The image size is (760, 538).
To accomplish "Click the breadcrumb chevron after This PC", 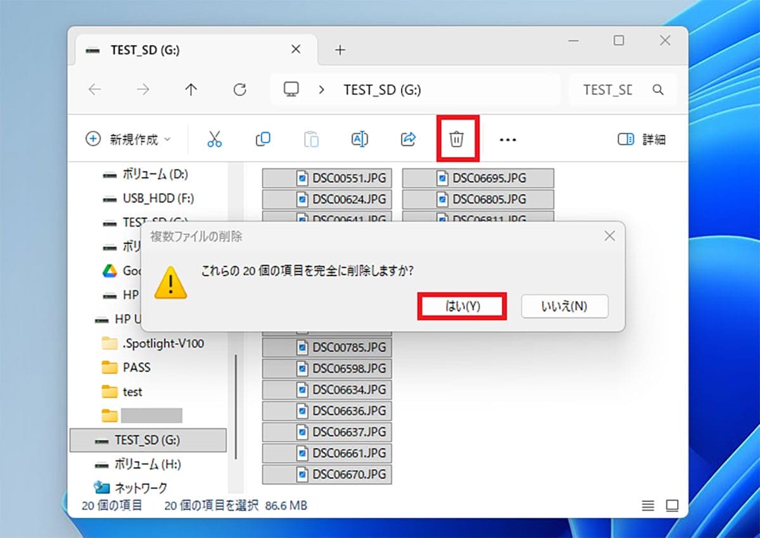I will point(322,89).
